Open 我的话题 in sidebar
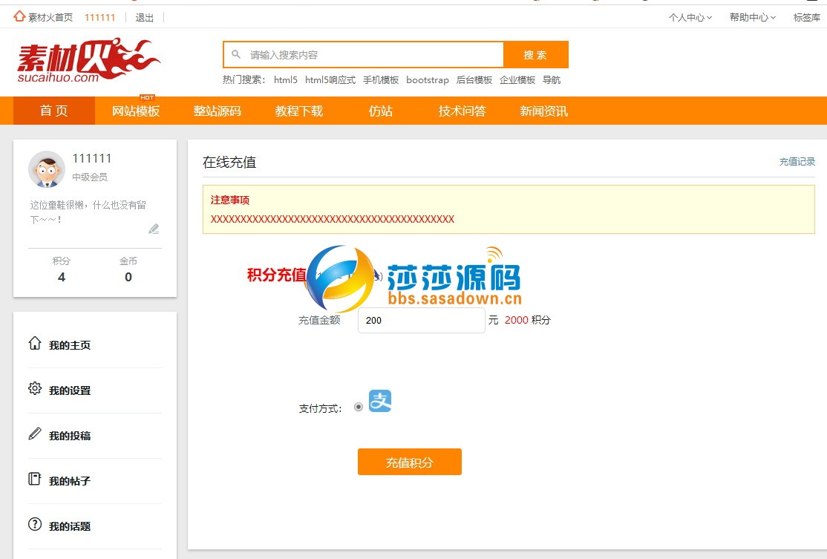The height and width of the screenshot is (559, 827). click(70, 526)
